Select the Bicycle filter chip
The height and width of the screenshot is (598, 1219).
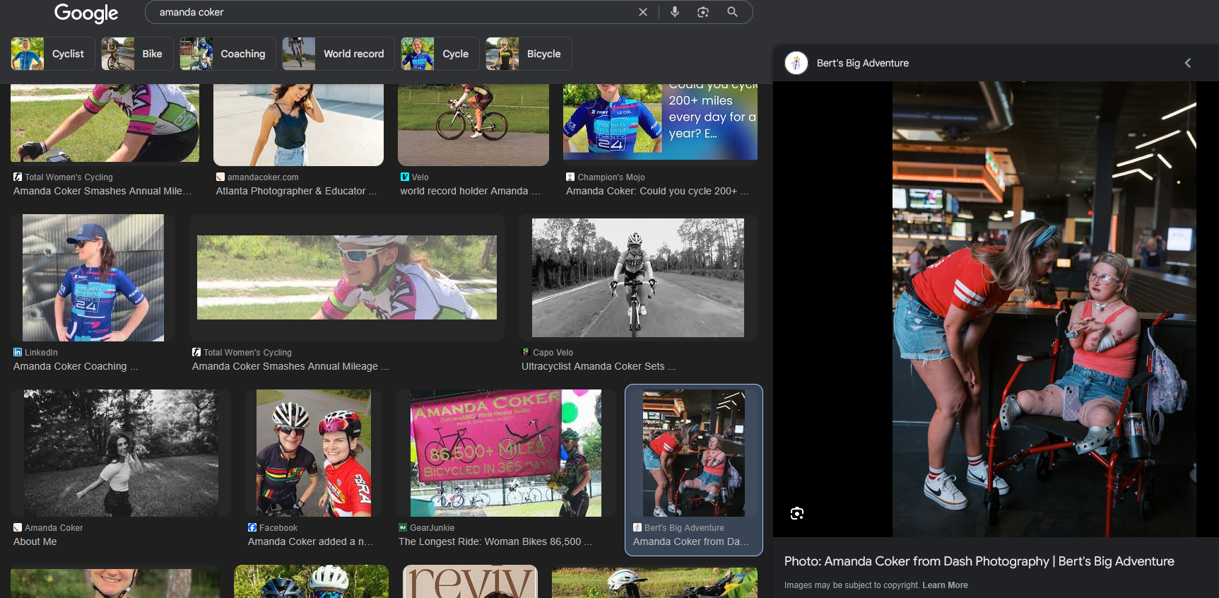pos(529,54)
